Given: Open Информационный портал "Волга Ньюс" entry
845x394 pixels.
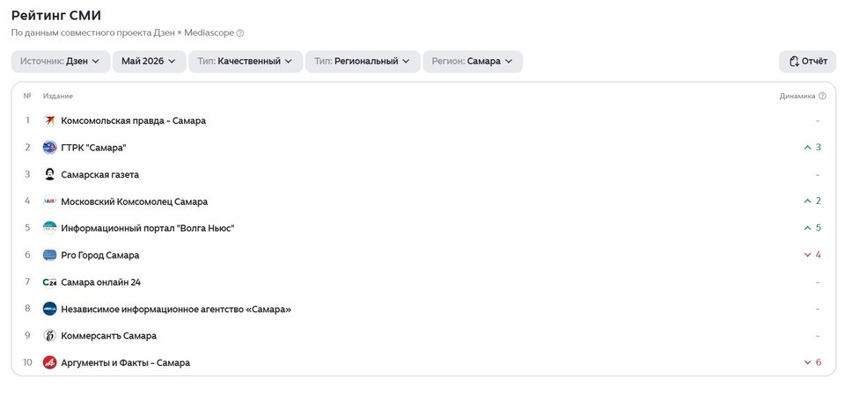Looking at the screenshot, I should click(x=148, y=228).
